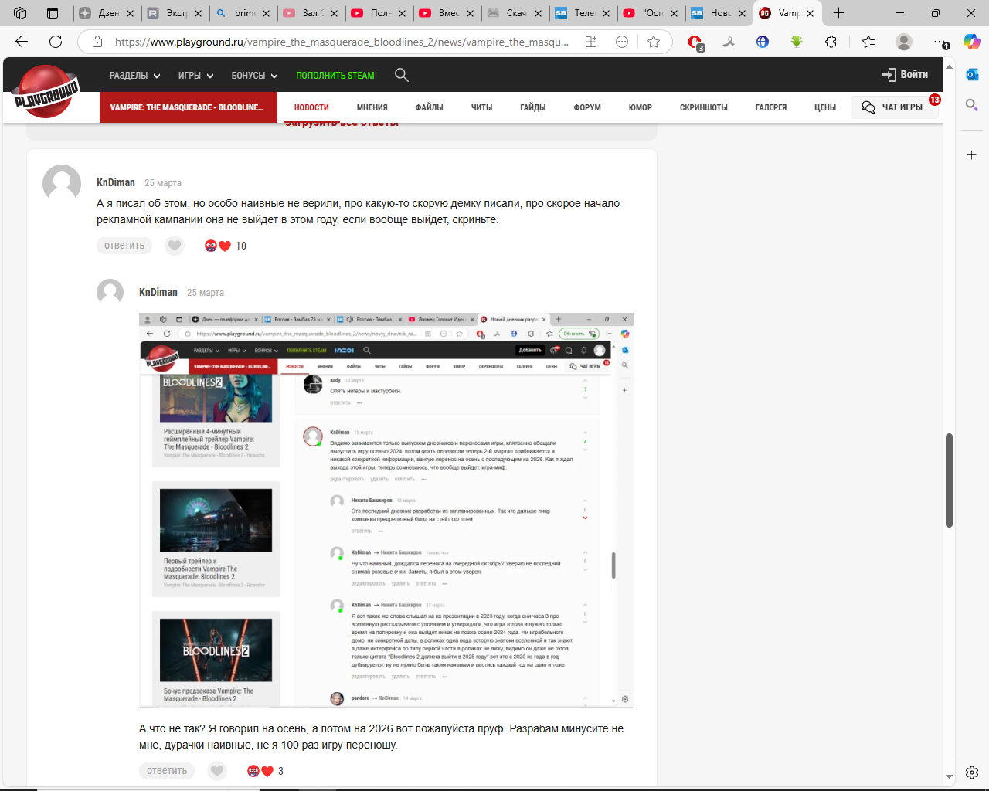The width and height of the screenshot is (989, 791).
Task: Click the page vertical scrollbar thumb
Action: click(x=949, y=480)
